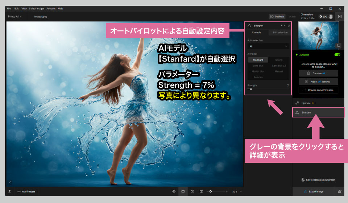Close the Sharpen settings panel
This screenshot has width=348, height=203.
pyautogui.click(x=289, y=26)
